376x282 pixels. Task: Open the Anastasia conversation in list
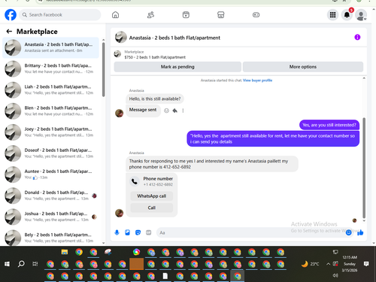50,47
